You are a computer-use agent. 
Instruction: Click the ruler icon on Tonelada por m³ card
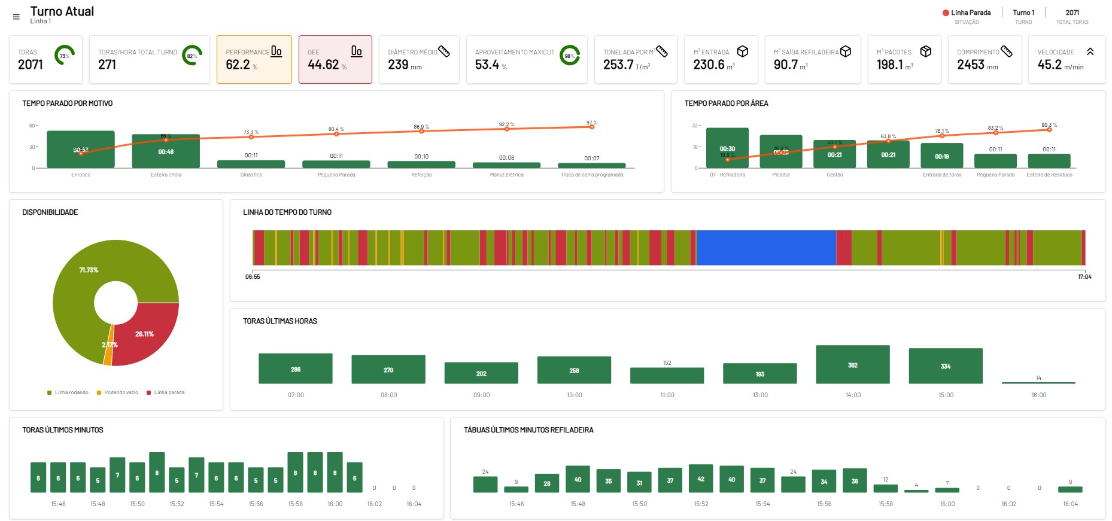click(662, 51)
